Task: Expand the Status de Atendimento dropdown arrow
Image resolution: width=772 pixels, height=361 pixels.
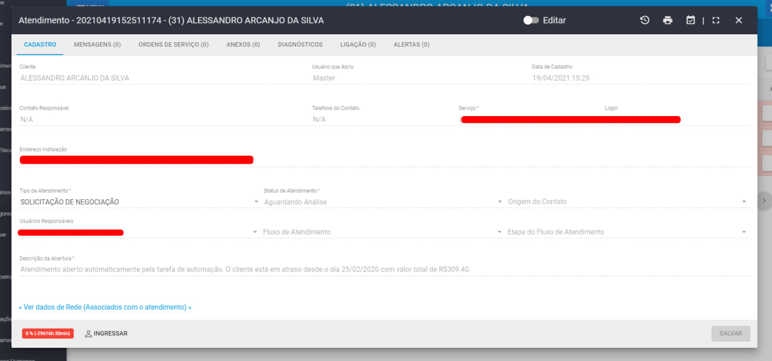Action: pyautogui.click(x=499, y=202)
